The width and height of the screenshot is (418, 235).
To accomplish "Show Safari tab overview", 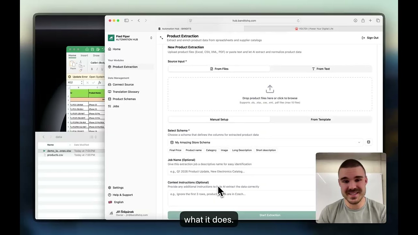I will (378, 21).
